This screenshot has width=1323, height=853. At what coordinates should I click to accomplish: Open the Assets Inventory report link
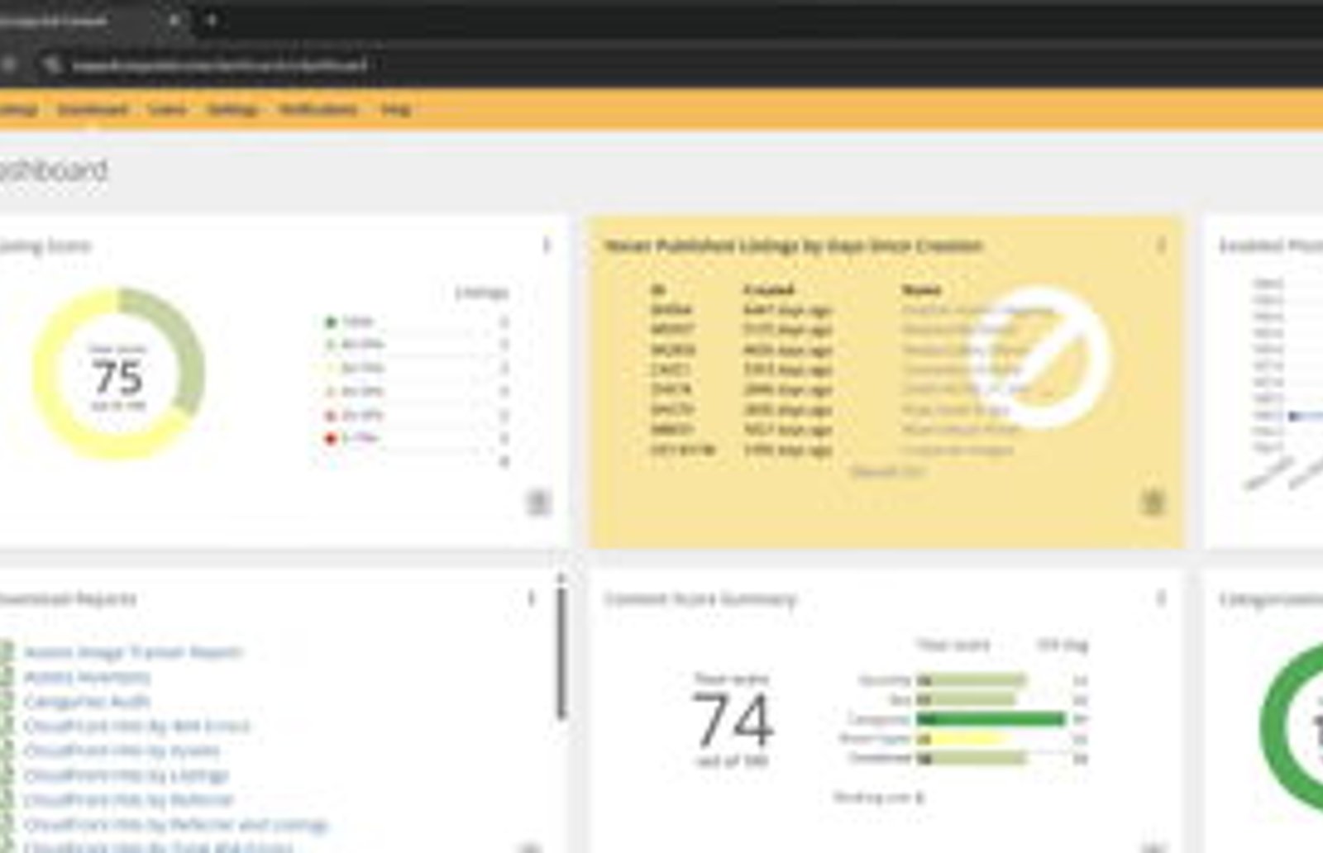tap(87, 677)
